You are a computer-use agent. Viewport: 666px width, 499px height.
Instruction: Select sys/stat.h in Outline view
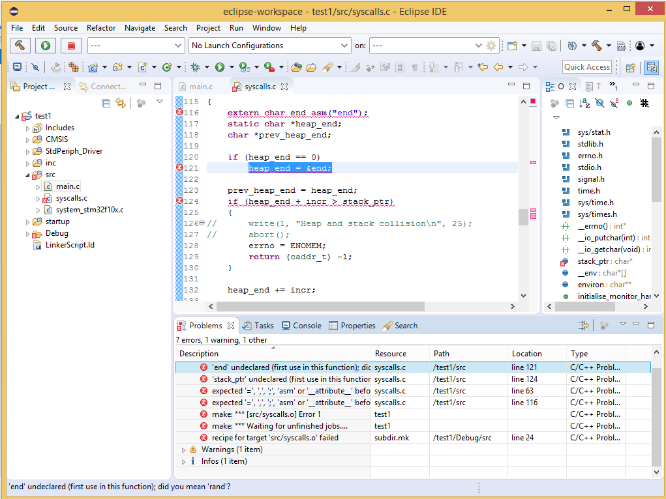(594, 132)
